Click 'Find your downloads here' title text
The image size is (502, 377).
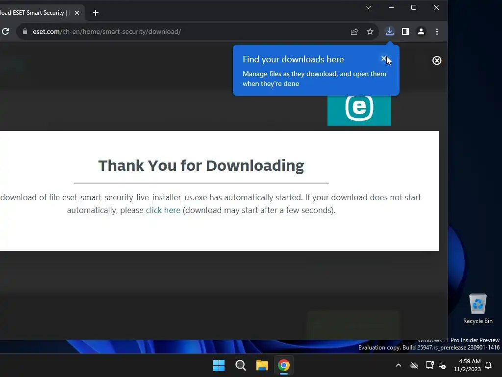click(x=293, y=59)
